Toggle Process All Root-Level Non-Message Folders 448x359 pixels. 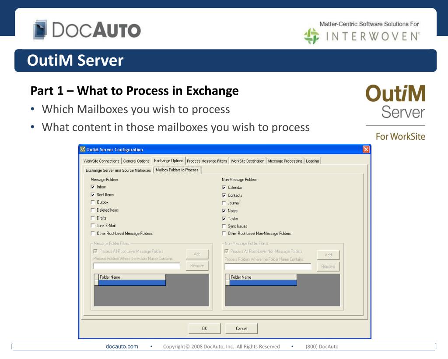227,251
